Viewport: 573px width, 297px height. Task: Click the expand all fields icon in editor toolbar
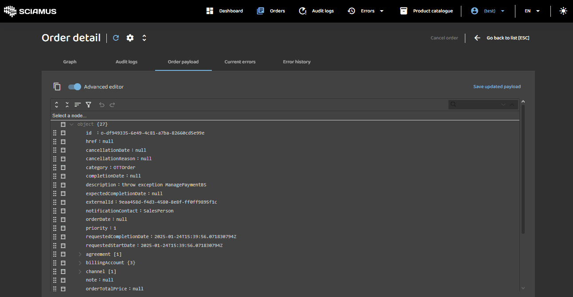coord(57,105)
